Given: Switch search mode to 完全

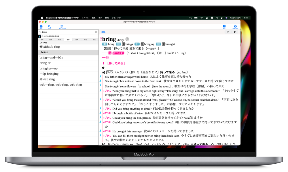Looking at the screenshot, I should (x=59, y=40).
